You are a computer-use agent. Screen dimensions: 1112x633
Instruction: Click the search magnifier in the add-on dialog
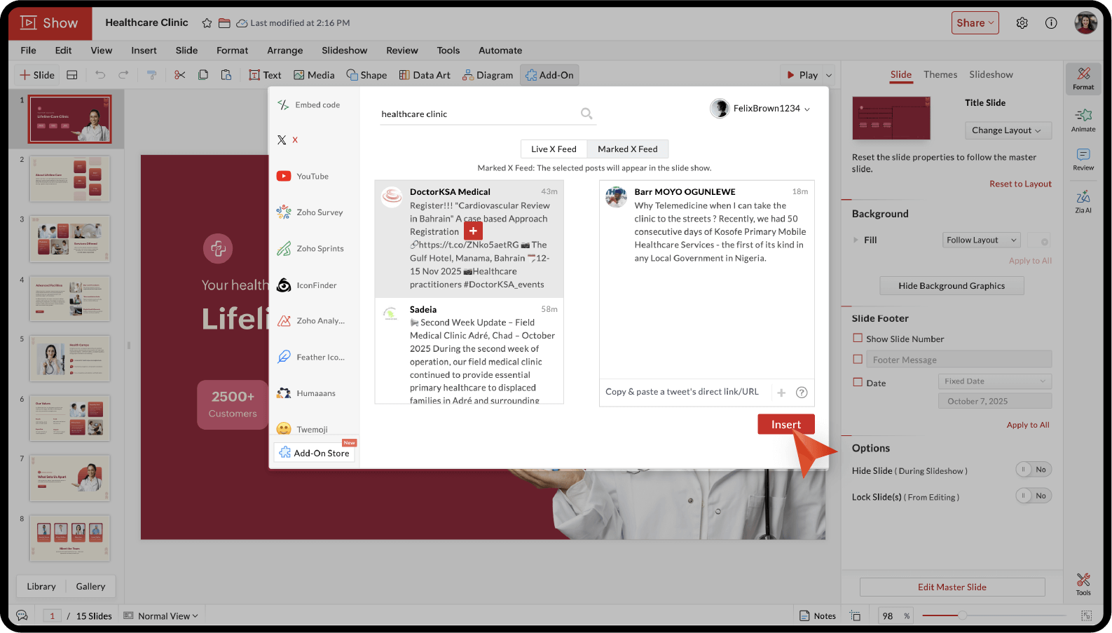(586, 114)
